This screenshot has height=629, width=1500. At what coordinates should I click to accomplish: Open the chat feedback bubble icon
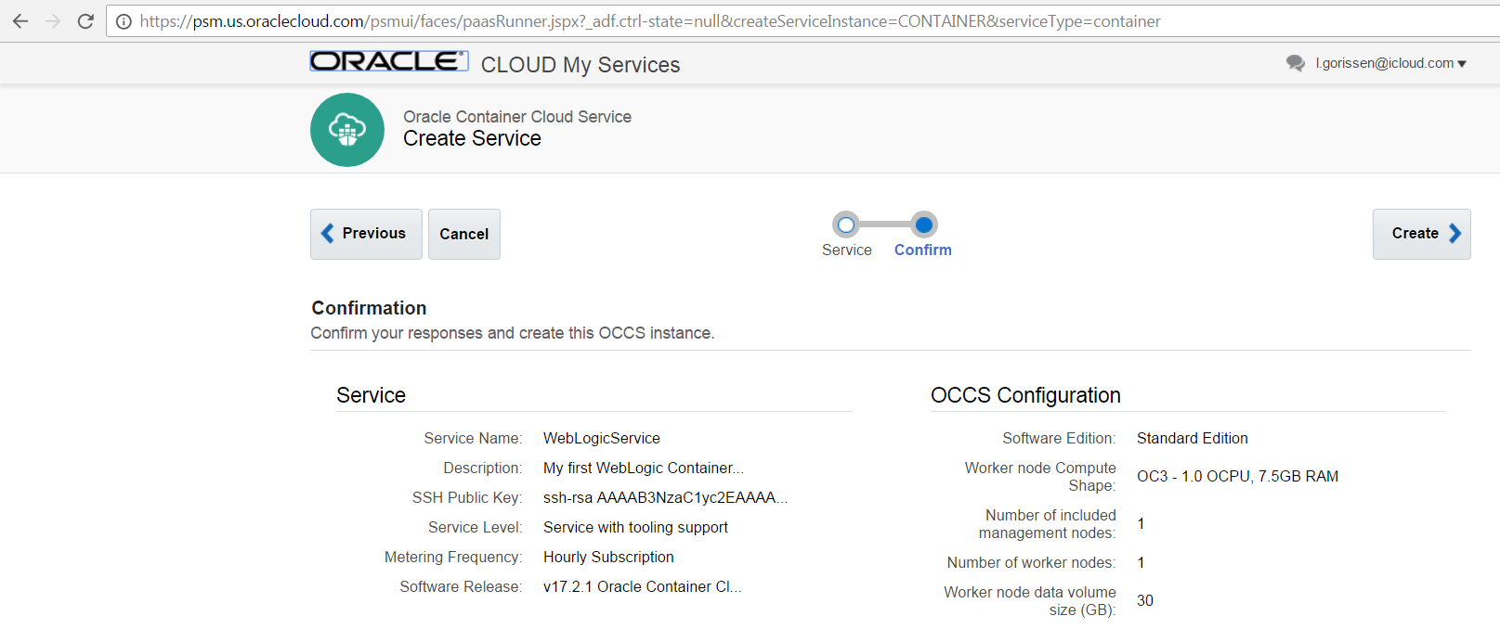[x=1295, y=63]
